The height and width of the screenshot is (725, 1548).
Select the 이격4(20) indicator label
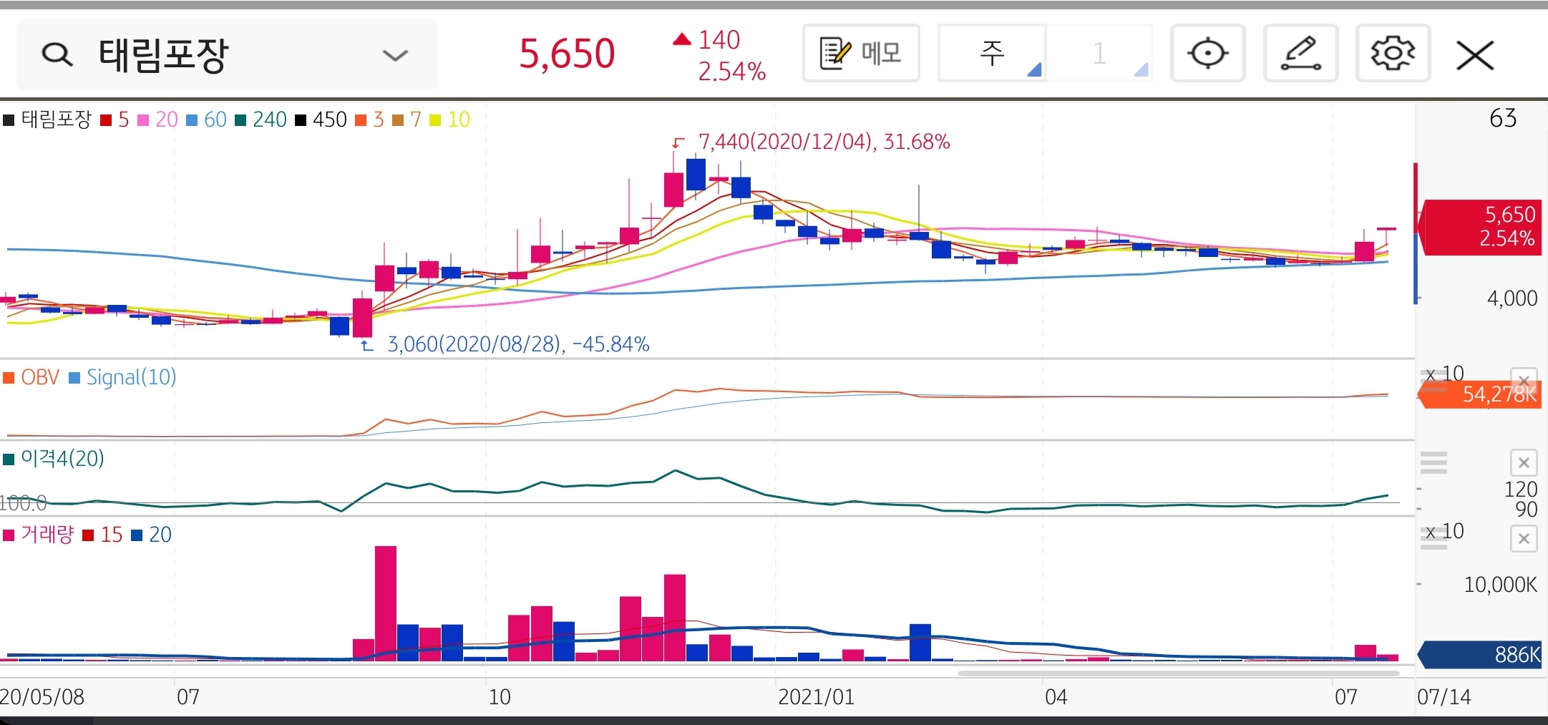coord(54,458)
